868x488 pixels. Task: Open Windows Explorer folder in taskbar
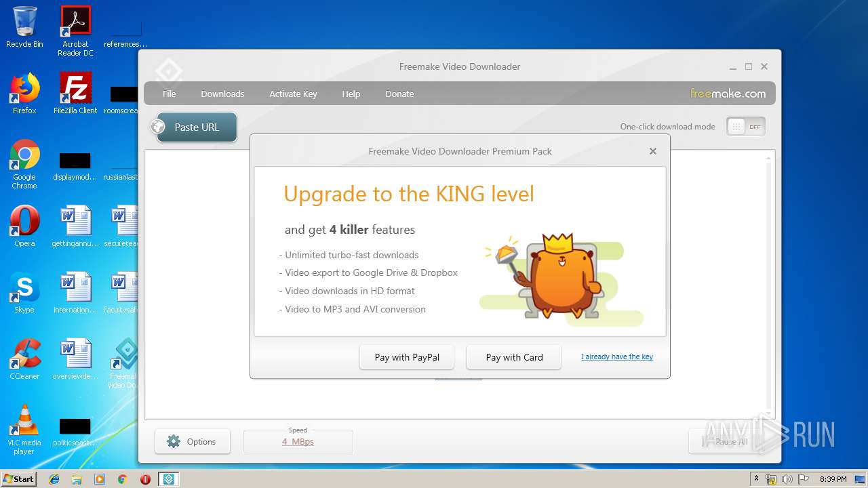click(x=77, y=479)
